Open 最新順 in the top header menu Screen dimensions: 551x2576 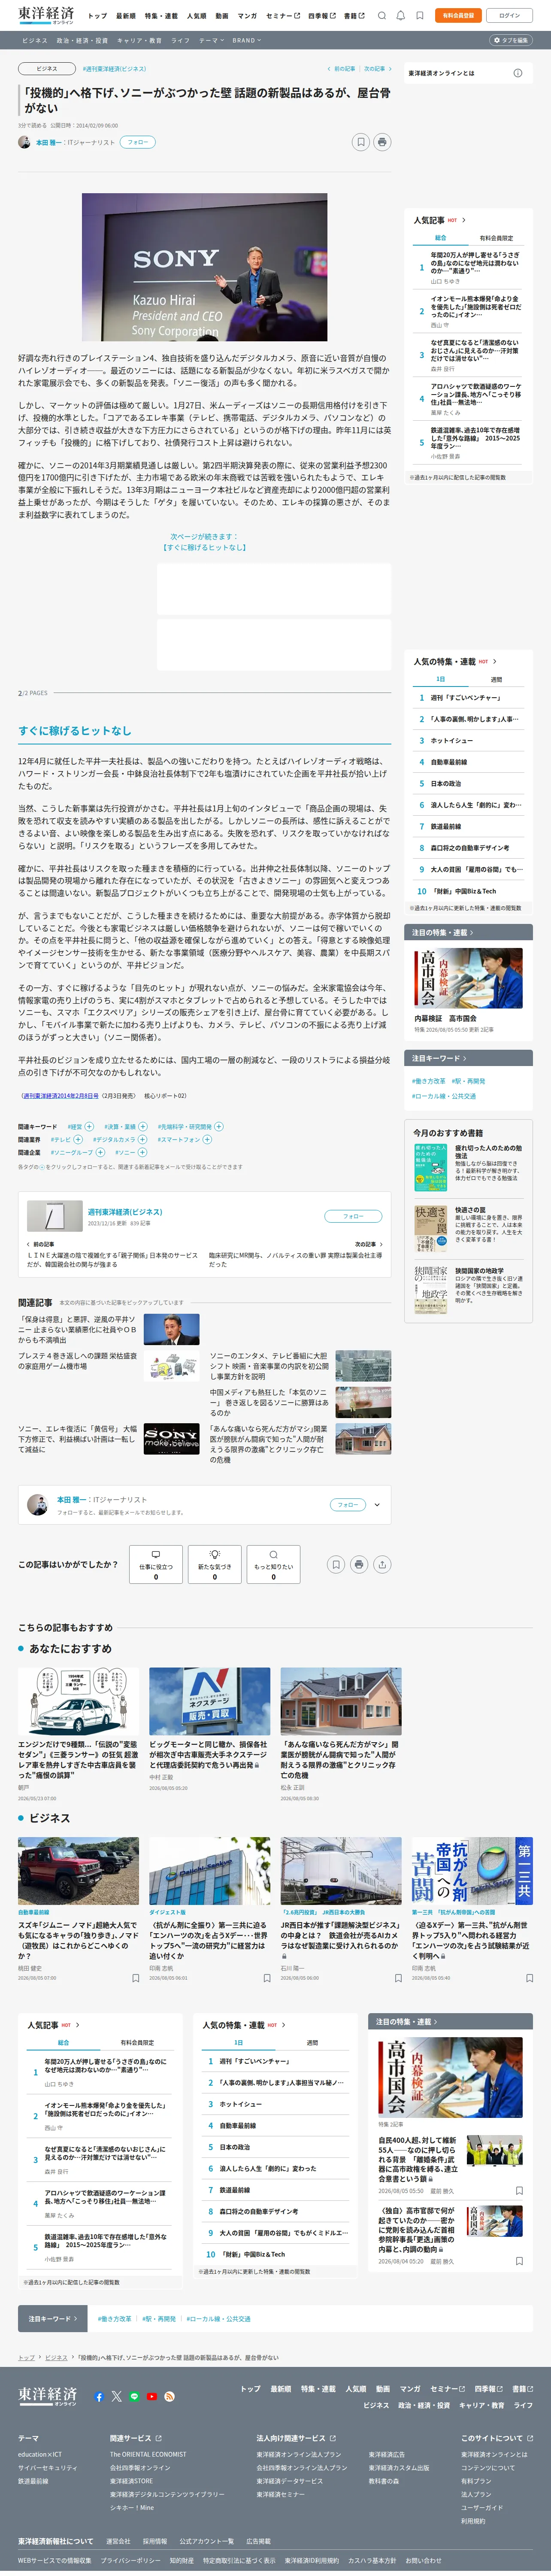pyautogui.click(x=126, y=16)
